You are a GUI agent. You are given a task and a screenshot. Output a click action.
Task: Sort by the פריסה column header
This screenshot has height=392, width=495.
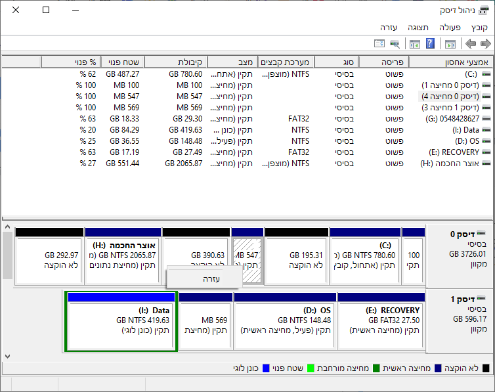pyautogui.click(x=383, y=62)
